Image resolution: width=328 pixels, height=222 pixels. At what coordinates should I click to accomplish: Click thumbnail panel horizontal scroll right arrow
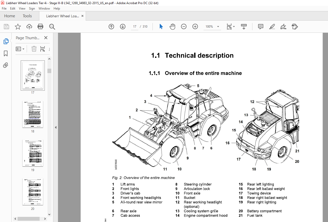pyautogui.click(x=45, y=219)
